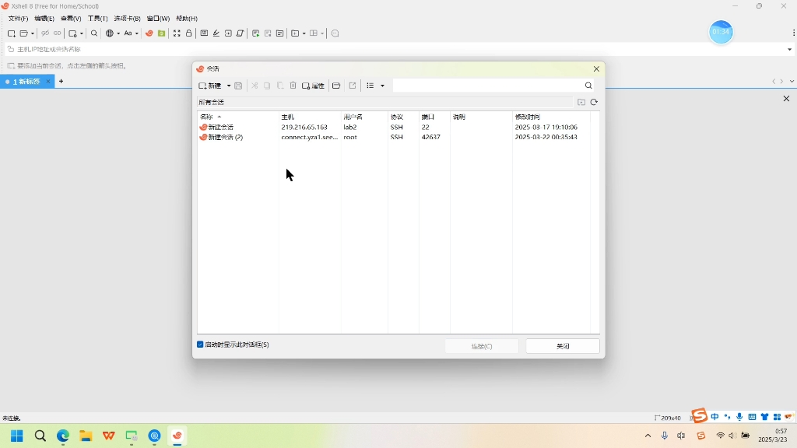
Task: Toggle the full screen icon in the toolbar
Action: 177,33
